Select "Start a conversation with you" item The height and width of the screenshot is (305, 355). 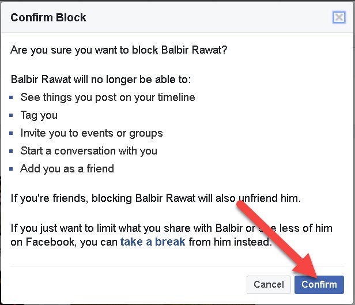point(89,151)
